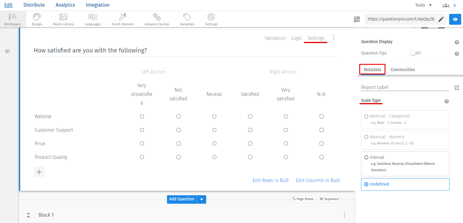Screen dimensions: 463x223
Task: Edit the survey link with the pencil icon
Action: pyautogui.click(x=441, y=19)
